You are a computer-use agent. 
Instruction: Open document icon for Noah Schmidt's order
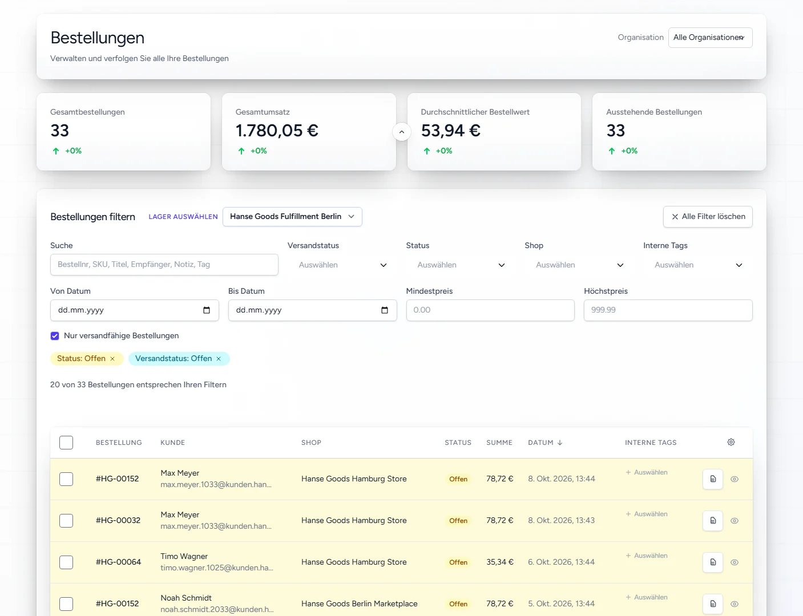coord(713,604)
